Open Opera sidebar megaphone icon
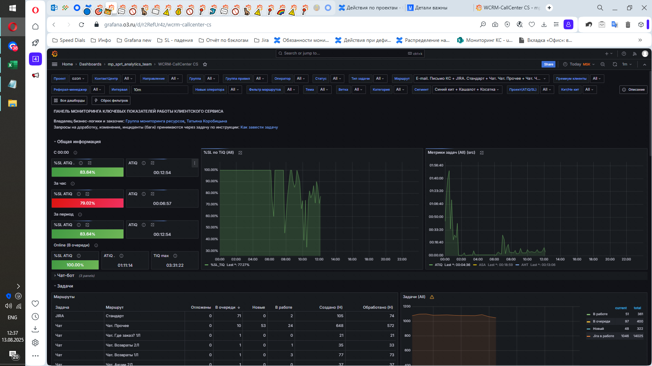The image size is (652, 366). 35,75
